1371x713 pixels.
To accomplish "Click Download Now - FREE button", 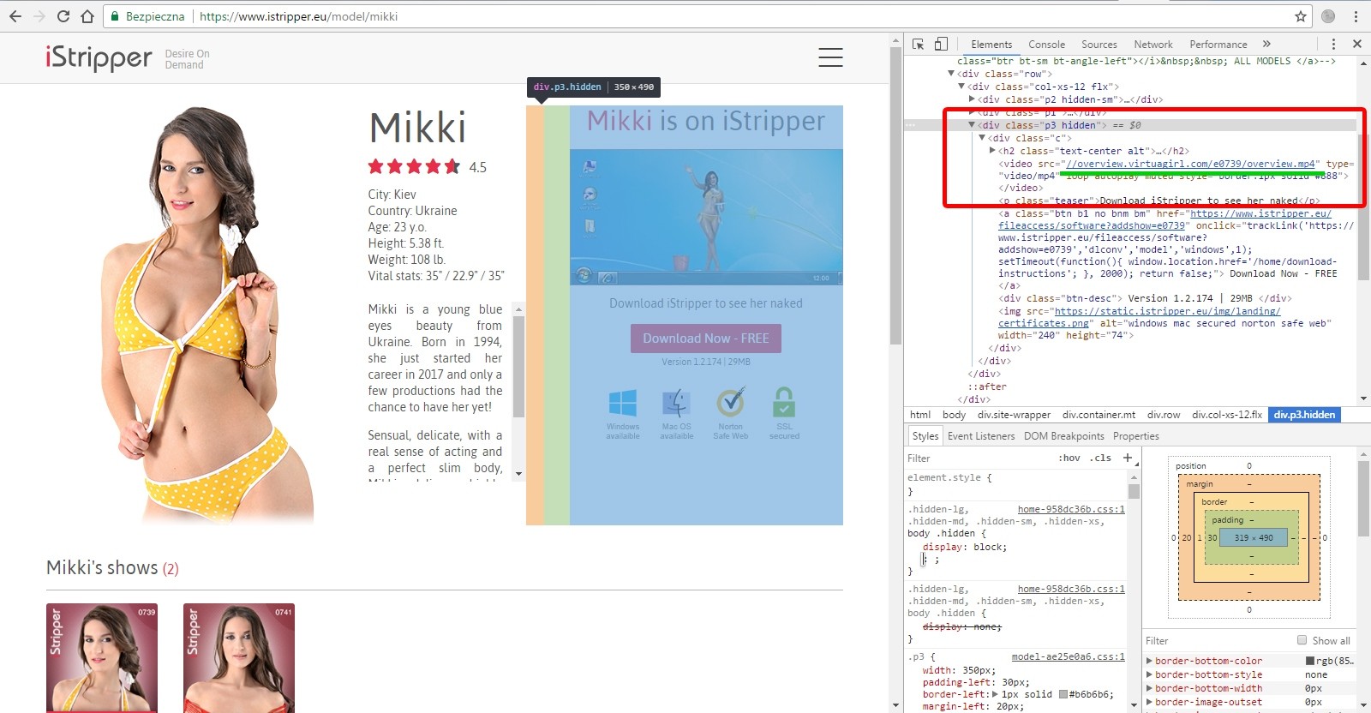I will pos(706,339).
